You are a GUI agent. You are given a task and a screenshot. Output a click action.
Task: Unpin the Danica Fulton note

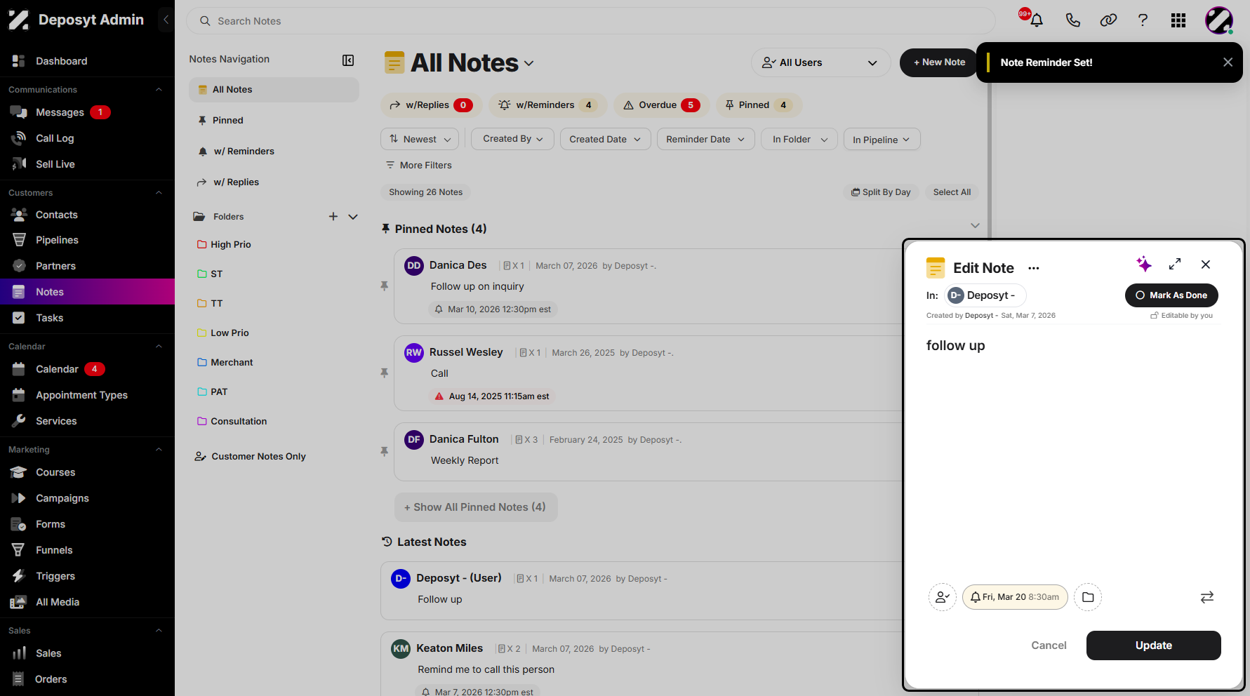click(384, 451)
